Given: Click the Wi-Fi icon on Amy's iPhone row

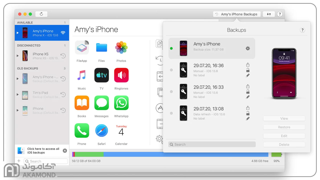Looking at the screenshot, I should (63, 33).
